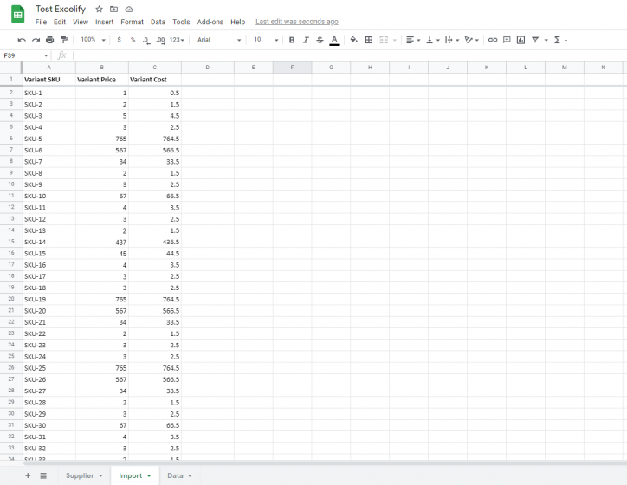Open the Format menu

[132, 22]
